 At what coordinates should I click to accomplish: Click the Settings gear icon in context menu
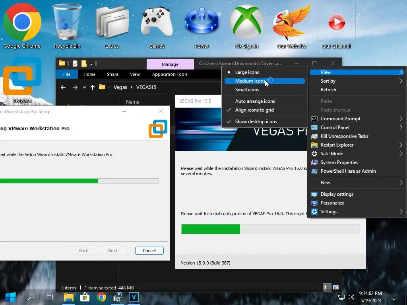pos(314,212)
